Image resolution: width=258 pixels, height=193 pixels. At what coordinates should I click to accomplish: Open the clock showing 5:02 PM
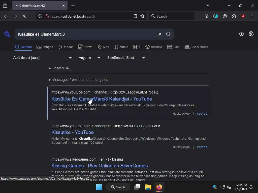click(241, 187)
